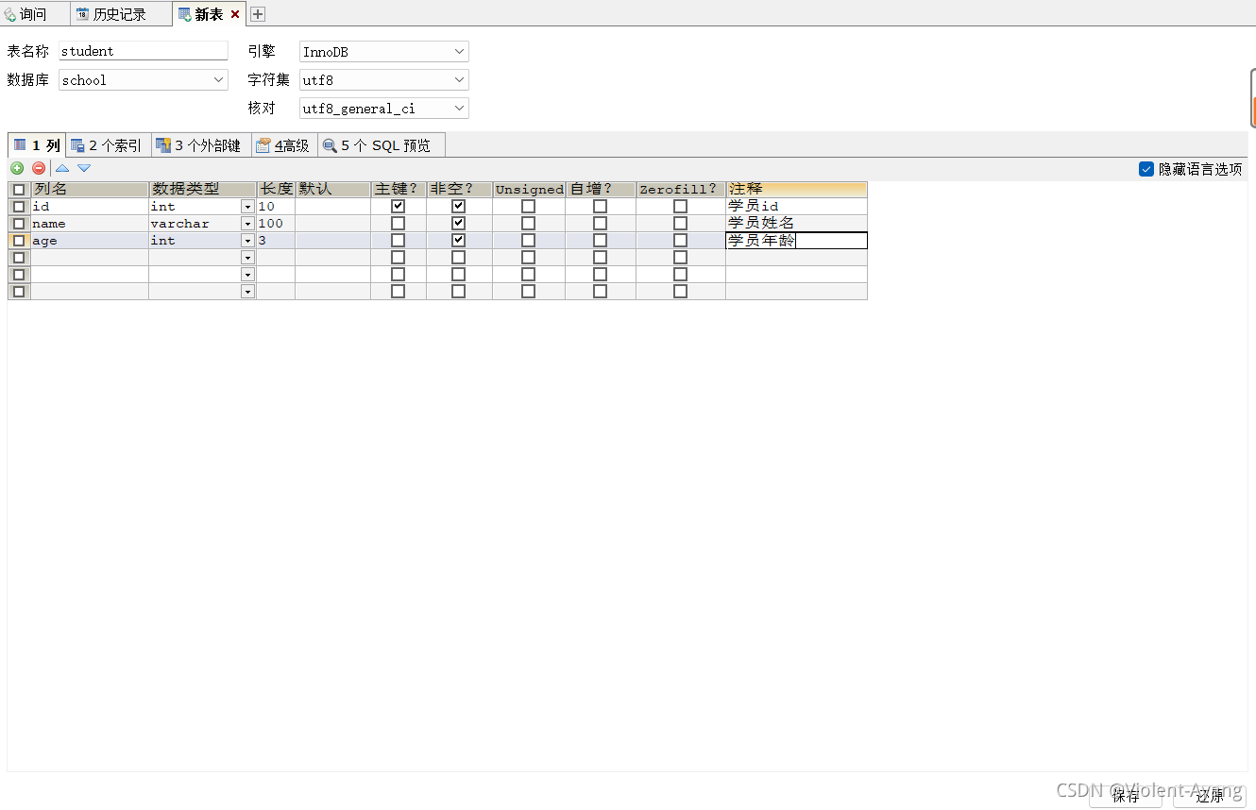
Task: Open data type dropdown arrow for id row
Action: click(x=247, y=206)
